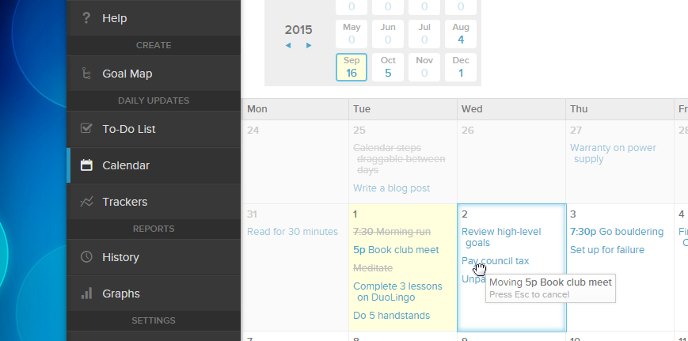This screenshot has width=688, height=341.
Task: Go to previous year using left arrow
Action: (288, 46)
